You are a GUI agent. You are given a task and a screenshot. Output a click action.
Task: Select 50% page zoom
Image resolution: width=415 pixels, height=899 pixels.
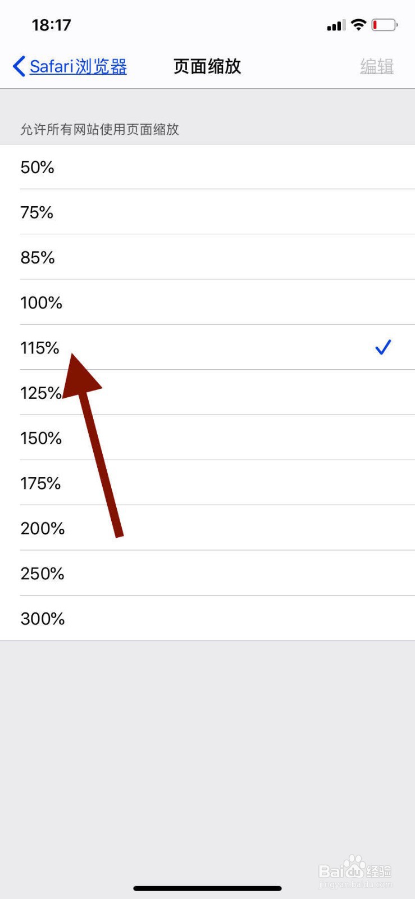207,167
